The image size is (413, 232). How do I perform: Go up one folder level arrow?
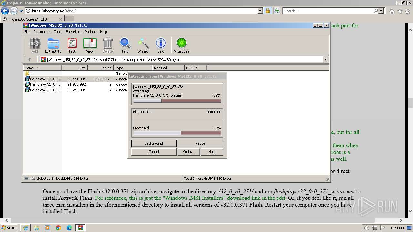pos(30,59)
